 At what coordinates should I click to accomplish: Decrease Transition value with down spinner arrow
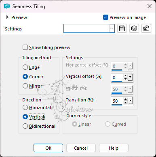point(126,102)
